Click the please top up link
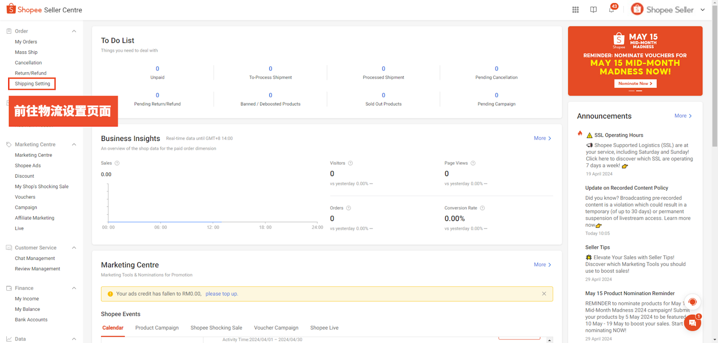This screenshot has width=718, height=343. pos(222,294)
